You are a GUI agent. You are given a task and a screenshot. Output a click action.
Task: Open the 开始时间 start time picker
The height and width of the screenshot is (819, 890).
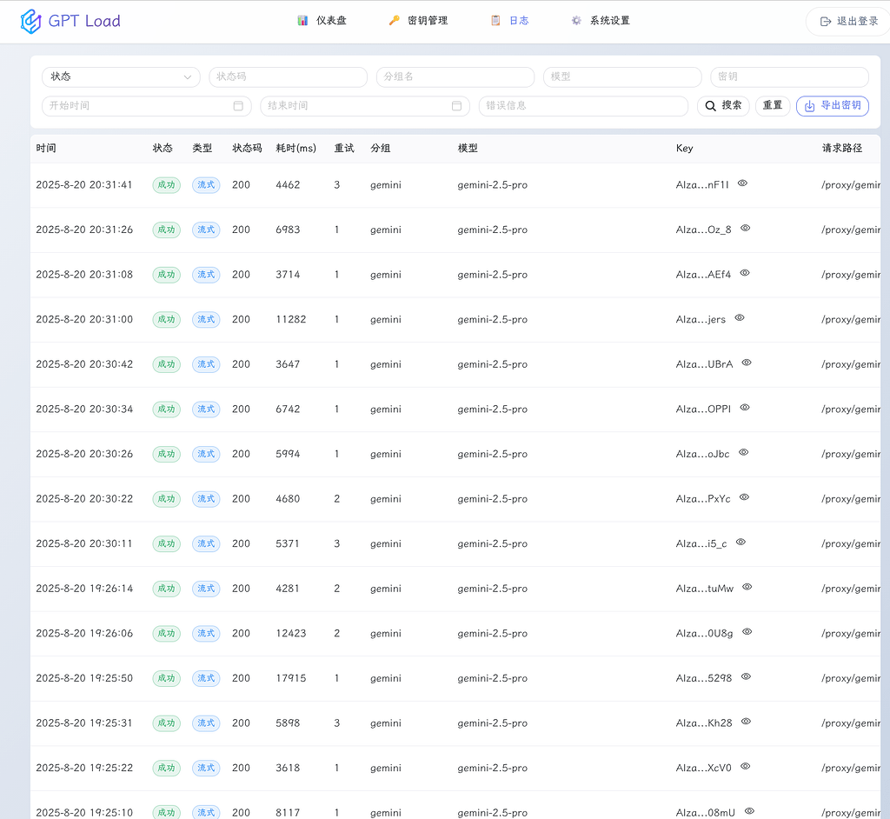coord(146,106)
